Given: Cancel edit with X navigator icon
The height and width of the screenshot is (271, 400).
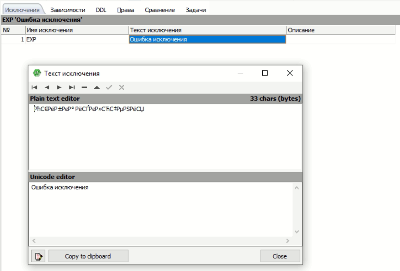Looking at the screenshot, I should (x=121, y=88).
